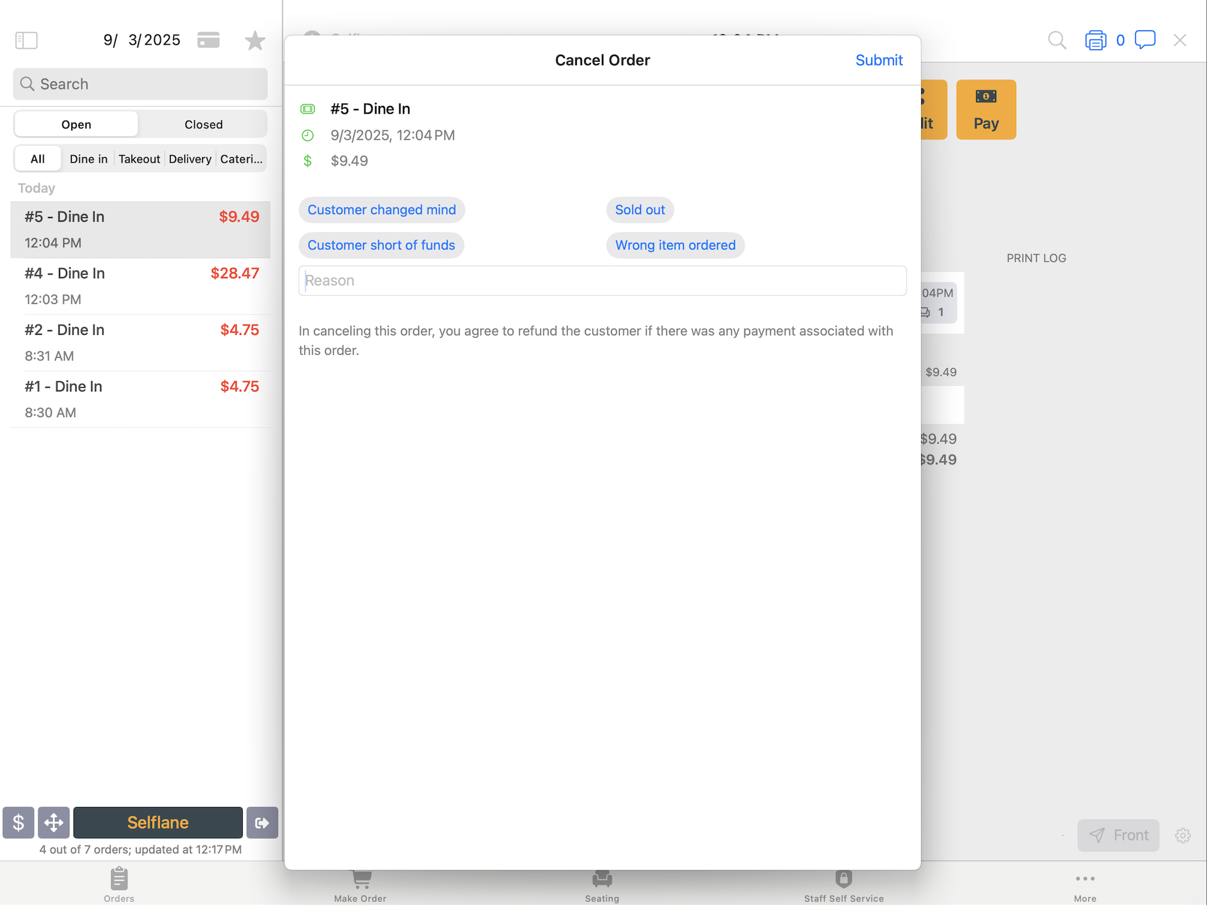Filter orders by Delivery
Viewport: 1207px width, 905px height.
190,159
